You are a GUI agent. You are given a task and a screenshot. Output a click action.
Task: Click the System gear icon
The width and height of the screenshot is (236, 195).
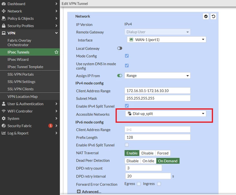tap(4, 118)
